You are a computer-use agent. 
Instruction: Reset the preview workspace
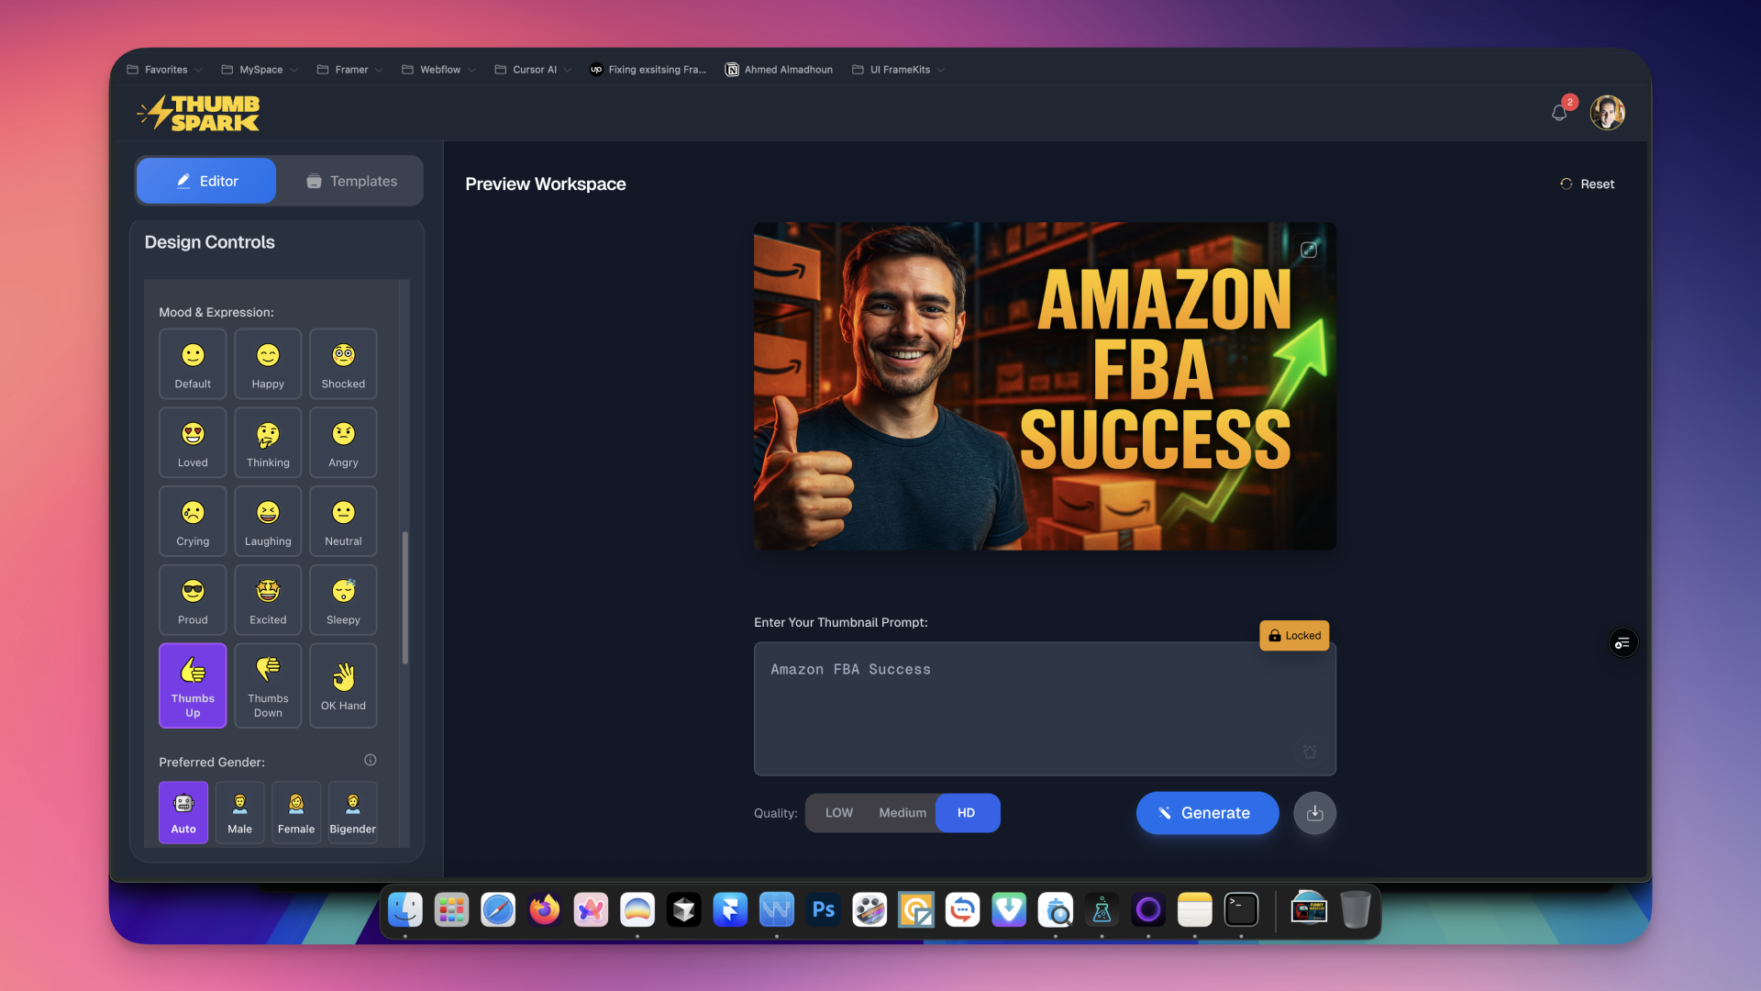coord(1588,184)
